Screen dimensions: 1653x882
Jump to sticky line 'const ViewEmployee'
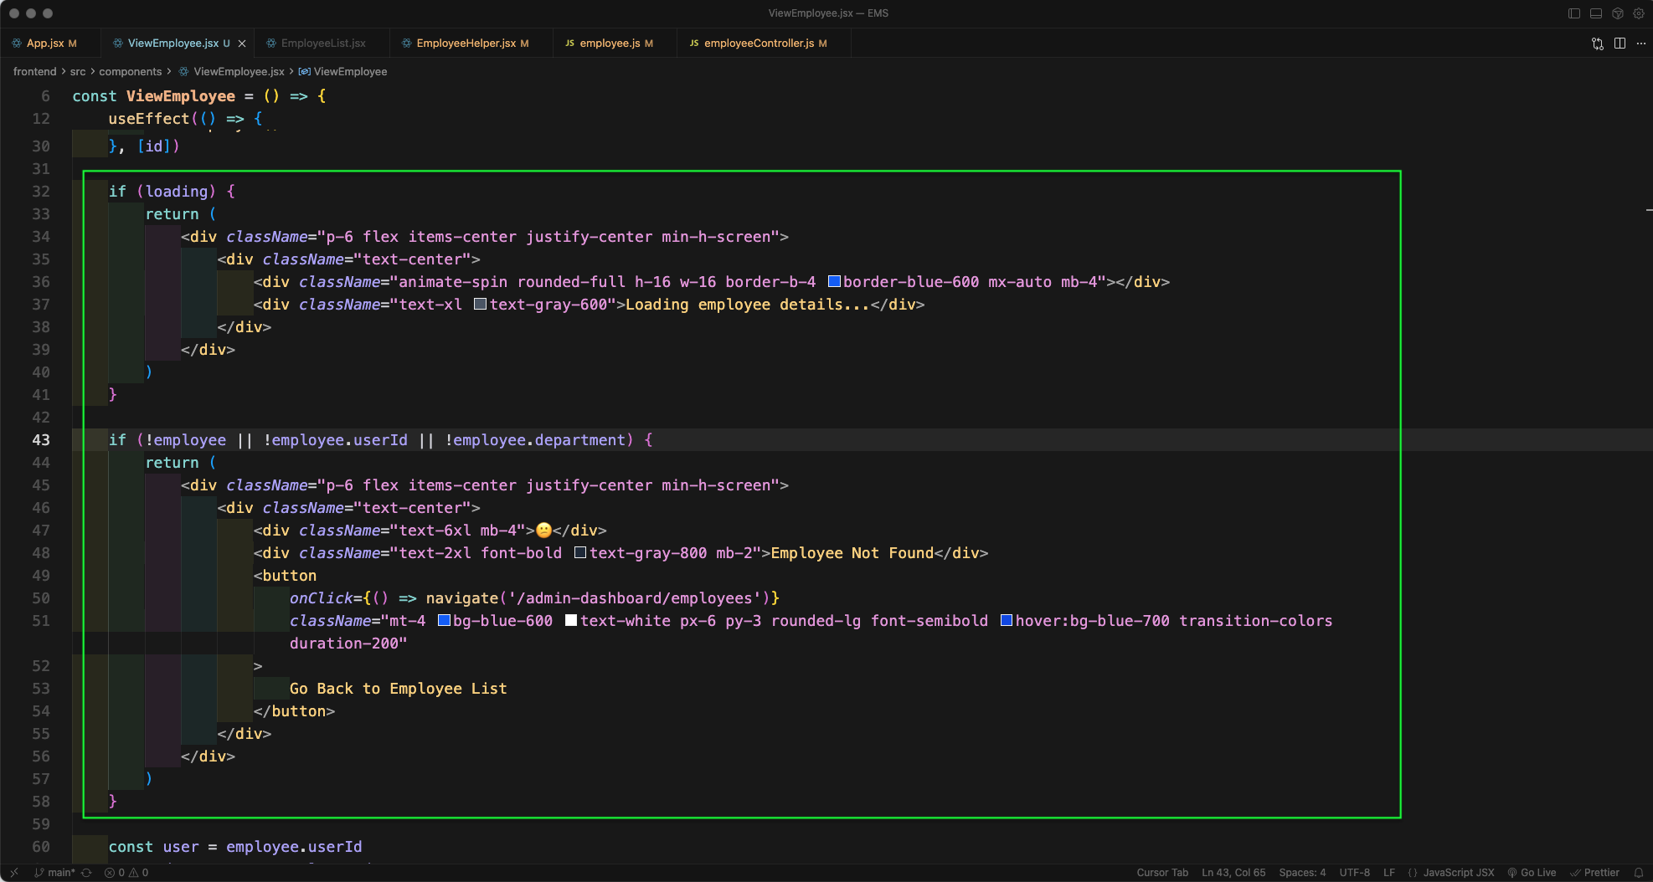[199, 96]
